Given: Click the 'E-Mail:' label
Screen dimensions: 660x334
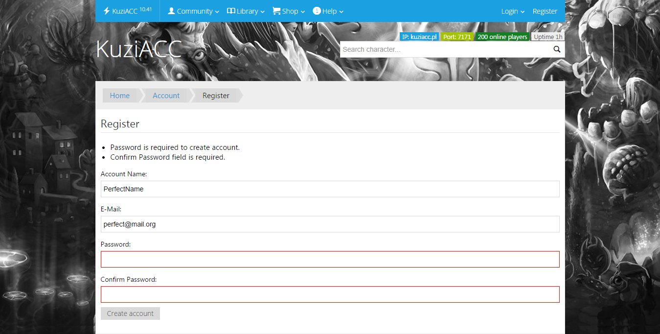Looking at the screenshot, I should coord(111,209).
